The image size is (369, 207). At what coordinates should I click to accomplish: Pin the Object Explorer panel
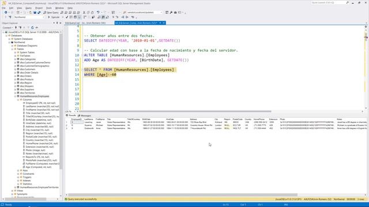(57, 23)
